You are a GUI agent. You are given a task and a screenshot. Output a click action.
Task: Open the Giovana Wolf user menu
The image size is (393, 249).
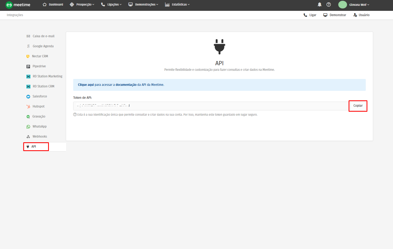[359, 5]
